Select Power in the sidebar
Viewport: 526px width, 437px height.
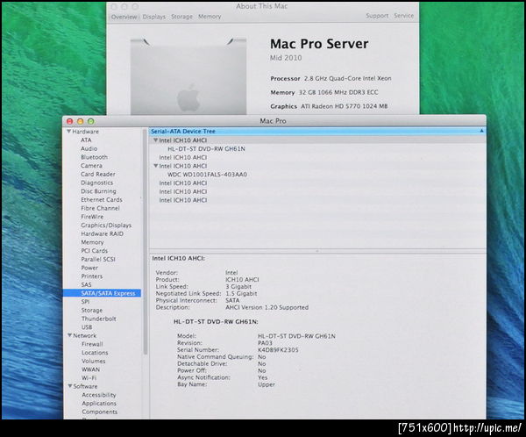[89, 268]
